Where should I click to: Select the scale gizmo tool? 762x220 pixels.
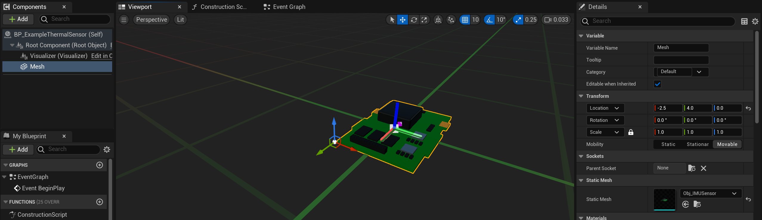coord(424,20)
